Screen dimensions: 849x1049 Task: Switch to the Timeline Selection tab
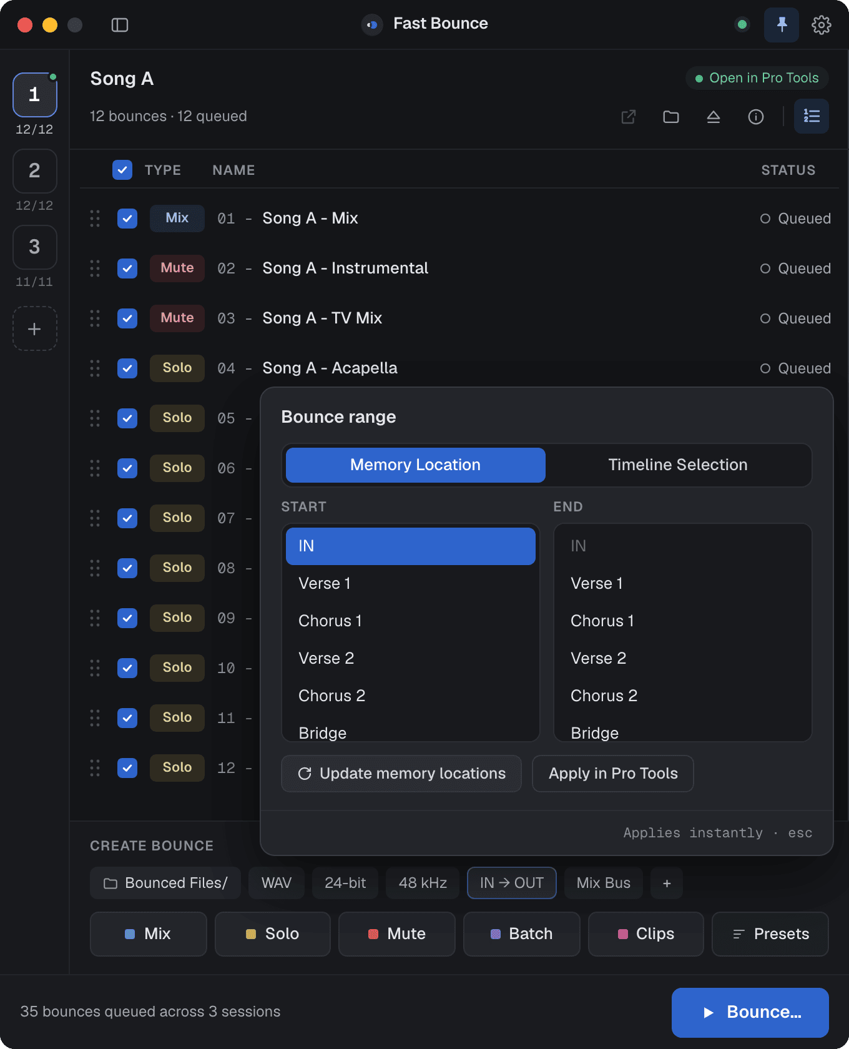point(678,465)
